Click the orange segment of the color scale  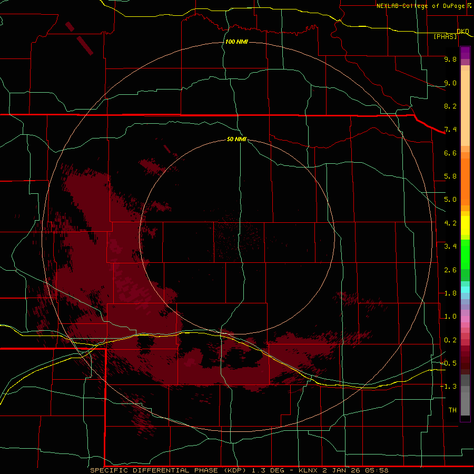(465, 182)
